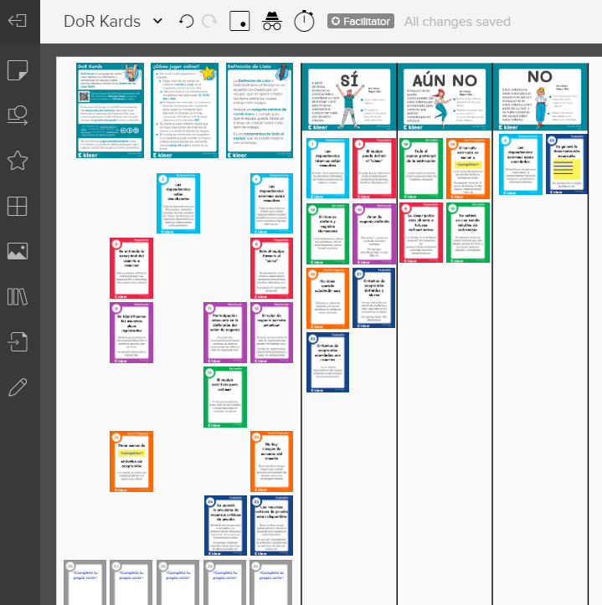
Task: Select dark blue card number 22
Action: [328, 362]
